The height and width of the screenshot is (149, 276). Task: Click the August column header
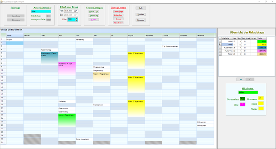click(136, 35)
